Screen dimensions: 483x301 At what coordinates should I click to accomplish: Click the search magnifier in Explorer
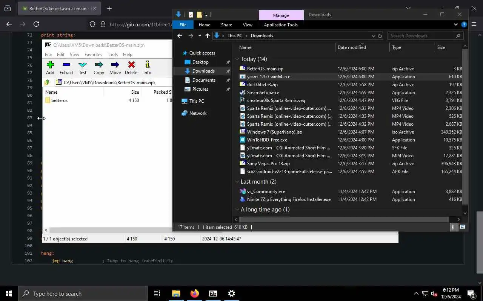point(458,36)
